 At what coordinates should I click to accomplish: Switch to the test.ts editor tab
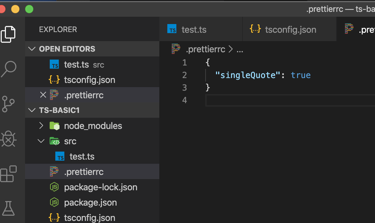click(193, 30)
